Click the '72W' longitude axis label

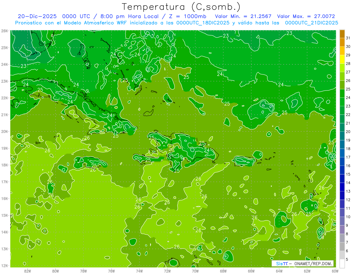(167, 271)
